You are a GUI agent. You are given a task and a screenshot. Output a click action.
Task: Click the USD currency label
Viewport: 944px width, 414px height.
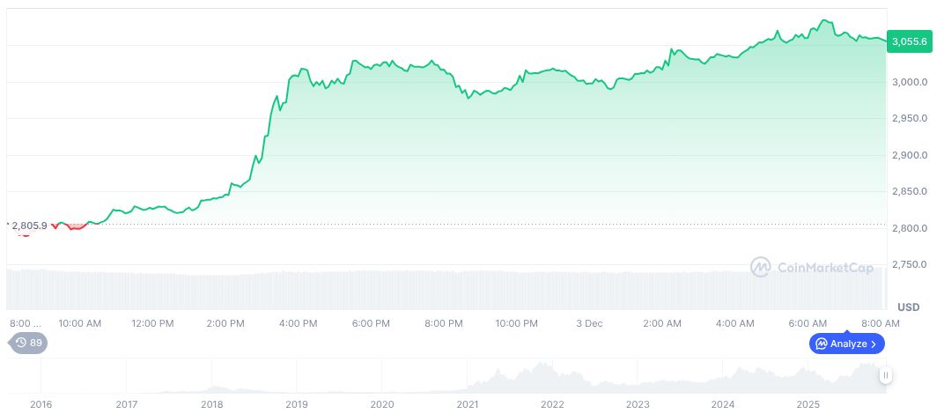(908, 307)
